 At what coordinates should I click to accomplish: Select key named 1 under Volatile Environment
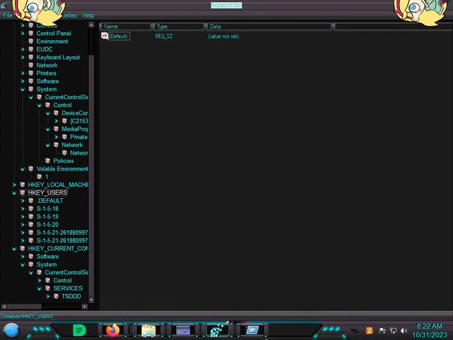(46, 177)
